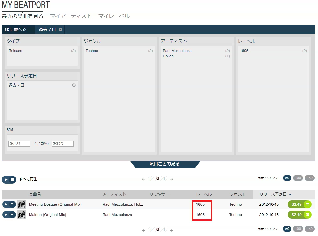The width and height of the screenshot is (318, 236).
Task: Sort by 楽曲名 column header
Action: [x=35, y=194]
